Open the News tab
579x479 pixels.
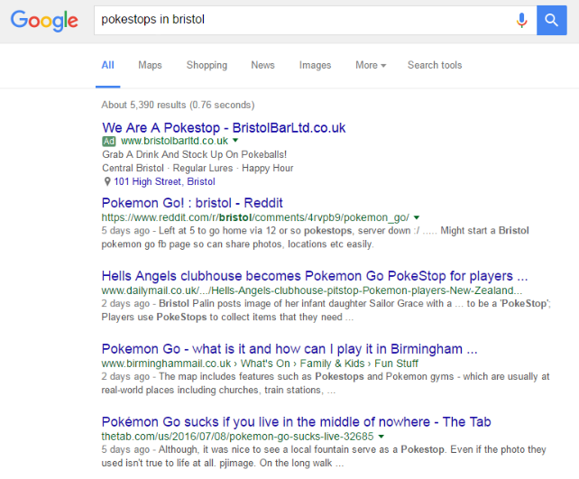pos(263,65)
